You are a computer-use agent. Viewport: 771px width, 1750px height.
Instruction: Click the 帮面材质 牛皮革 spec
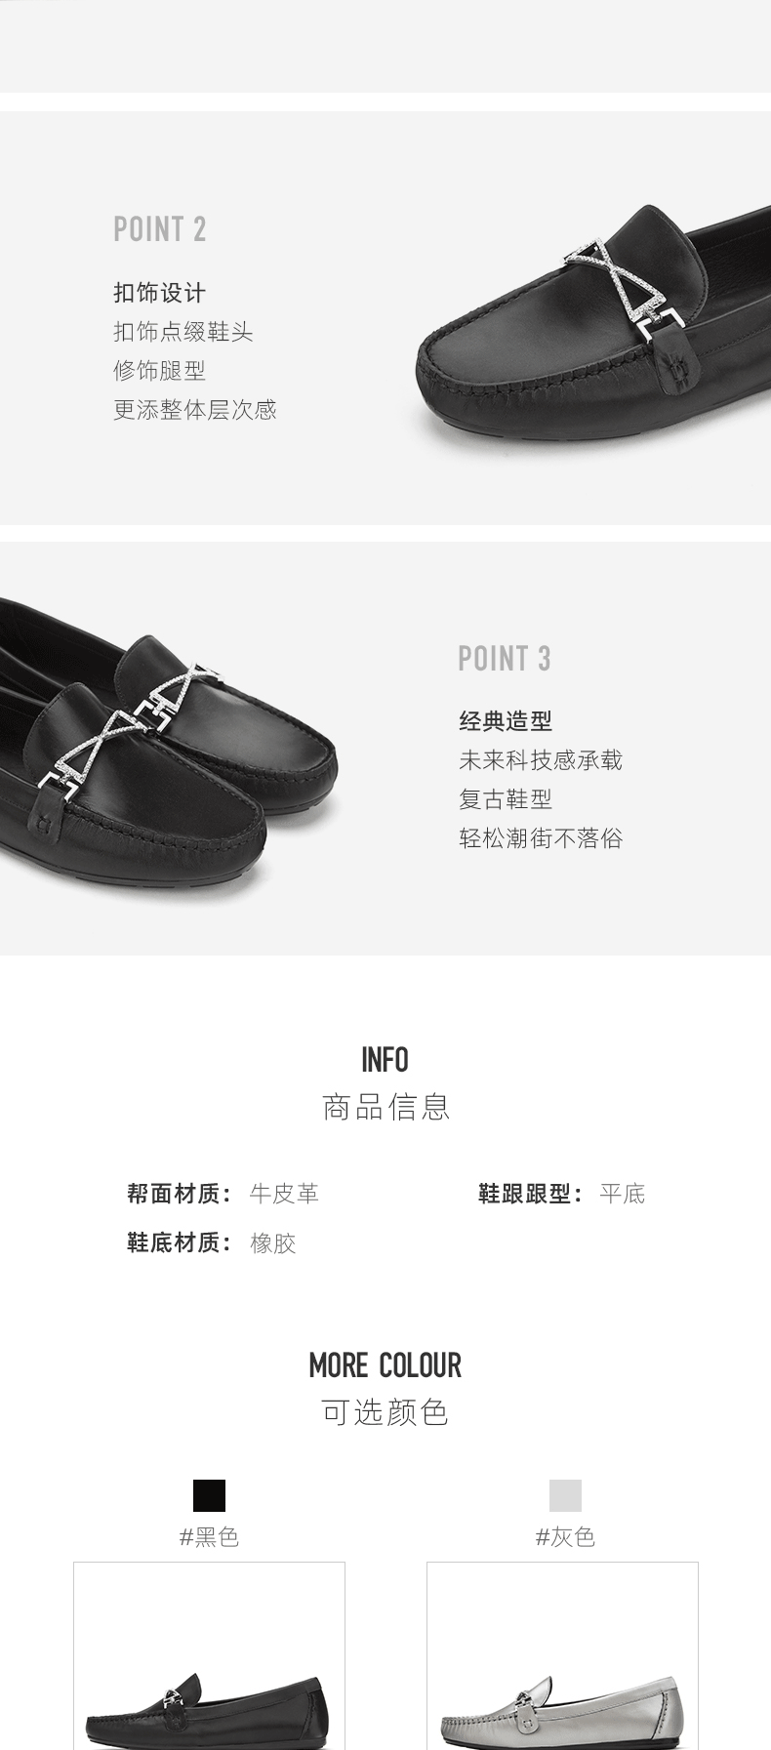point(223,1194)
